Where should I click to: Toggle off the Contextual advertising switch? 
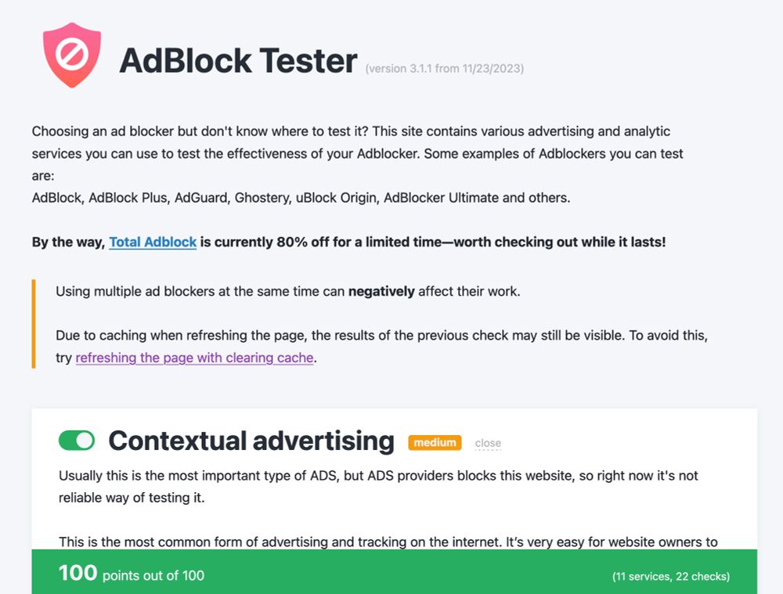(x=77, y=441)
